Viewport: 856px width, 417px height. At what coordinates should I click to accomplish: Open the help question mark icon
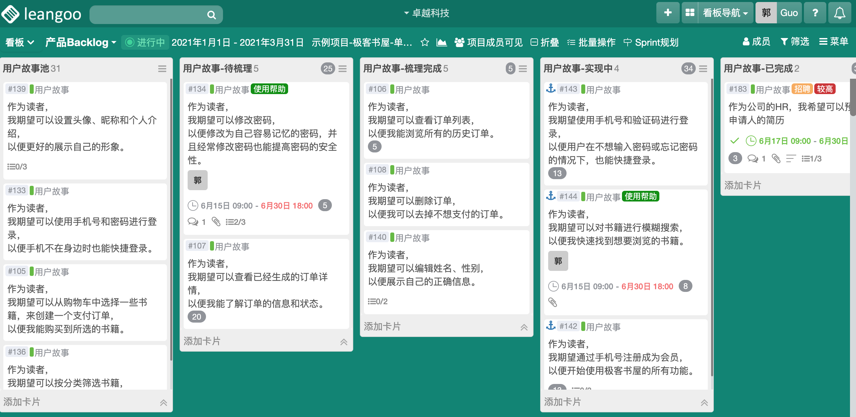[x=815, y=13]
